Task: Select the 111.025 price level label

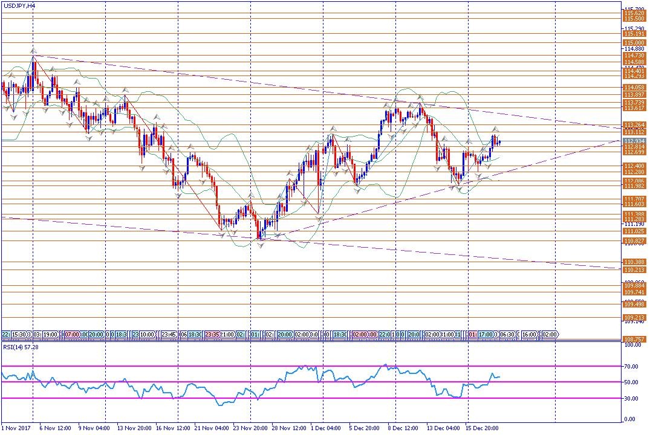Action: coord(634,231)
